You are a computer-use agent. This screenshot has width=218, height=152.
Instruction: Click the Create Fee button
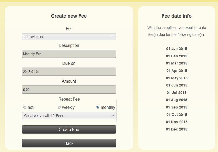69,129
